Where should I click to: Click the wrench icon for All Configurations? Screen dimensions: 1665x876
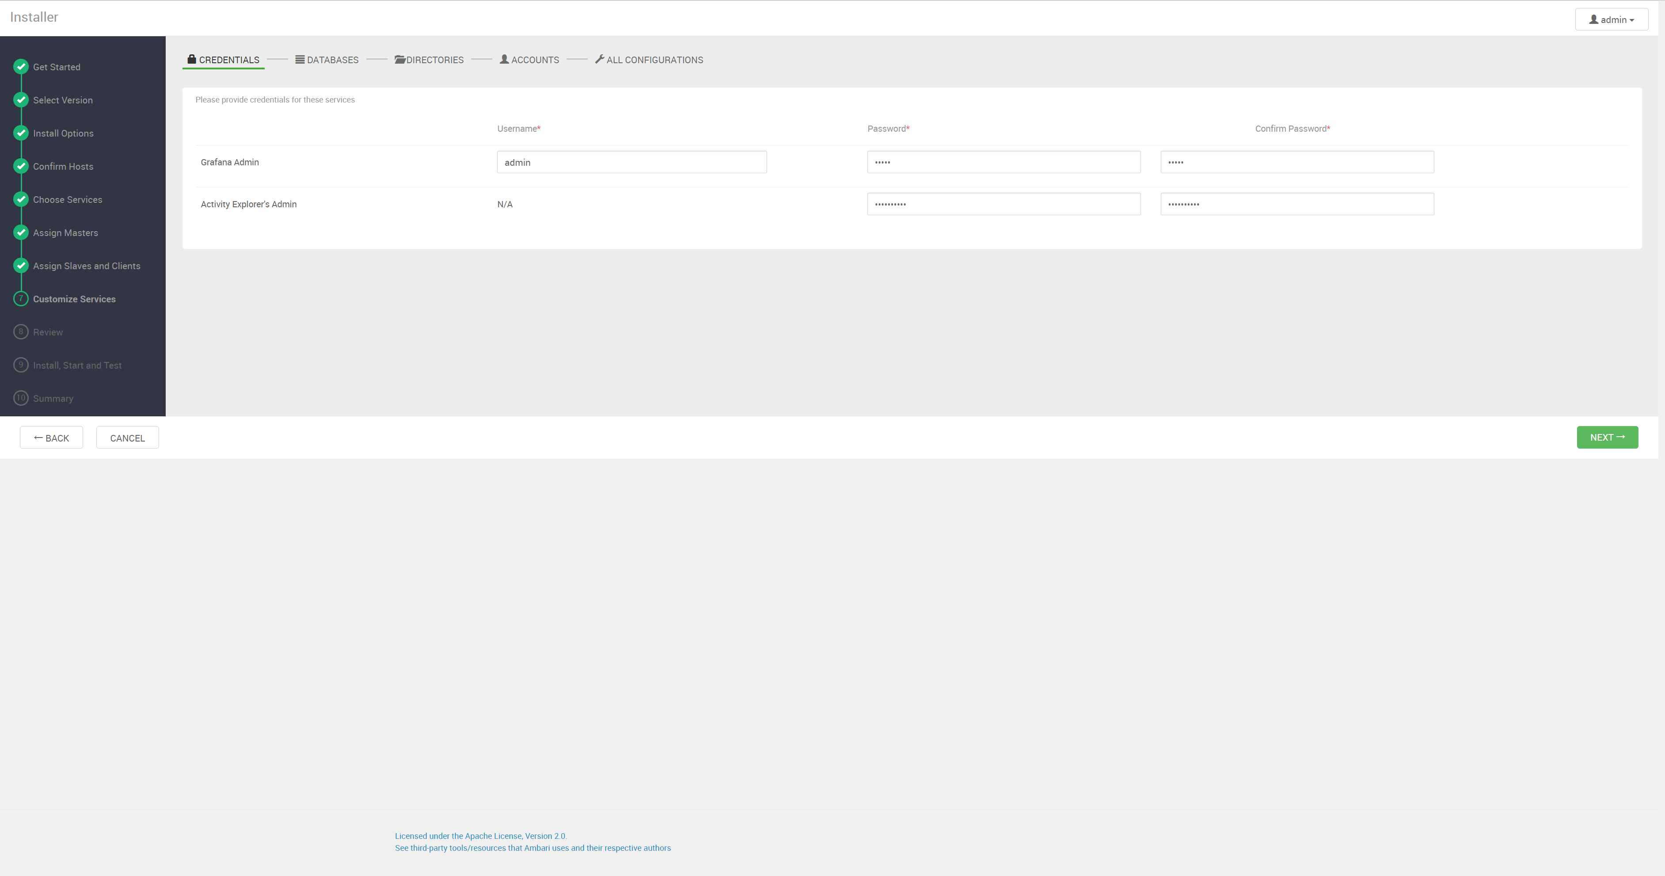pos(599,59)
